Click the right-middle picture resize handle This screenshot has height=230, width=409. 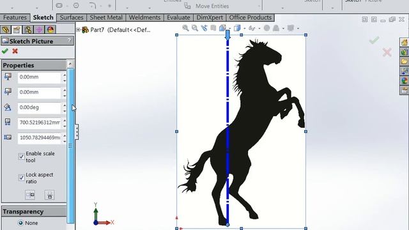[x=305, y=132]
